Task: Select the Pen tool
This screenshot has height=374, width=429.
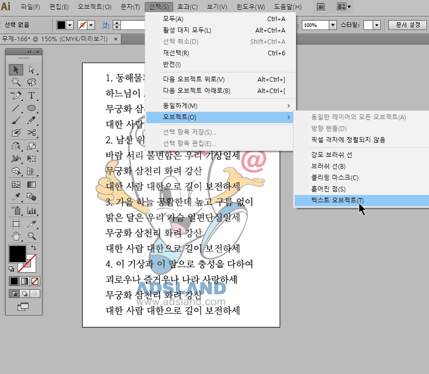Action: [16, 96]
